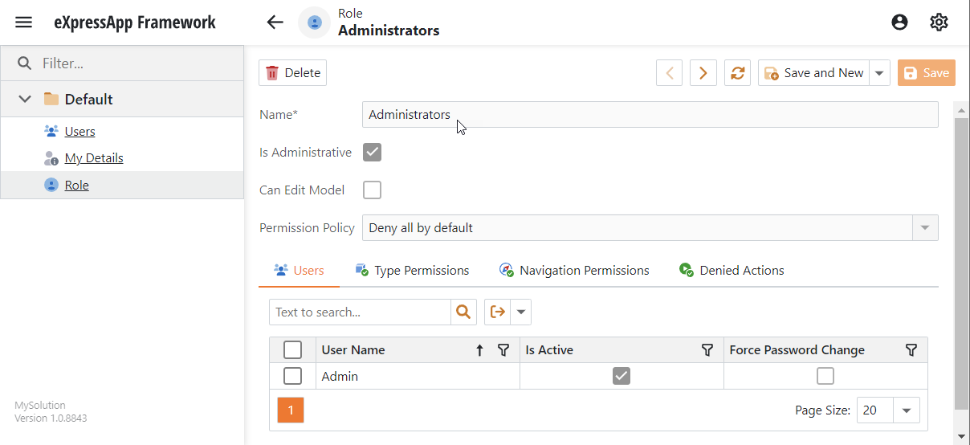Open Denied Actions tab
Viewport: 970px width, 445px height.
(x=732, y=271)
